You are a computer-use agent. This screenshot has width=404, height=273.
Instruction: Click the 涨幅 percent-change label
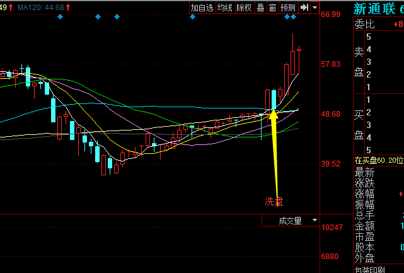coord(364,194)
